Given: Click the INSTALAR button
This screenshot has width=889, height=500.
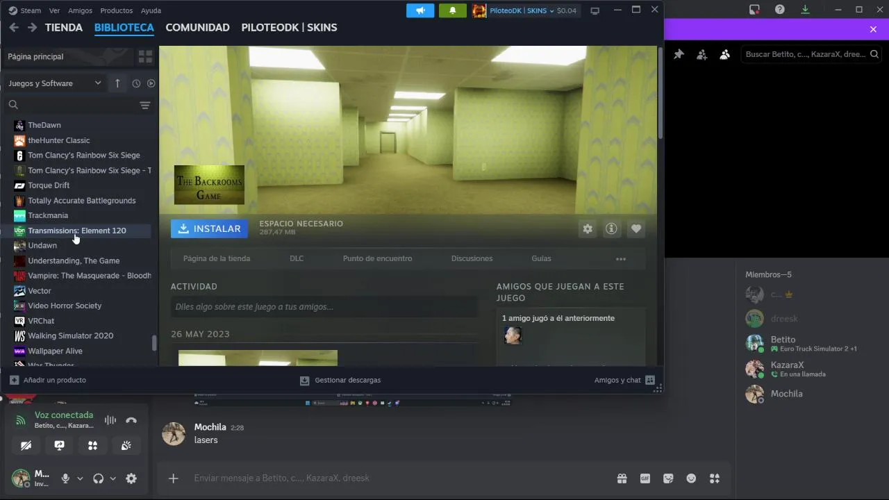Looking at the screenshot, I should pos(209,228).
